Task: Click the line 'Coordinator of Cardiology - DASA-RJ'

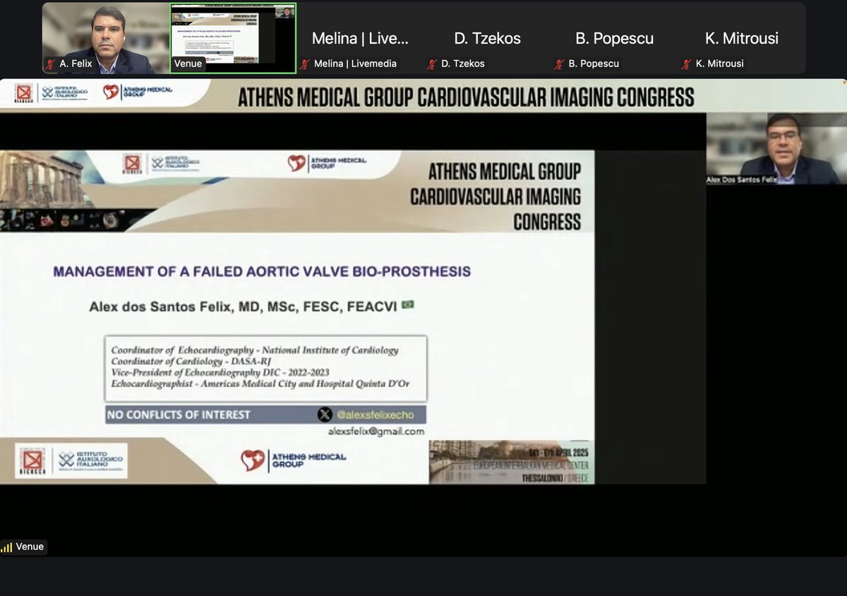Action: (x=191, y=361)
